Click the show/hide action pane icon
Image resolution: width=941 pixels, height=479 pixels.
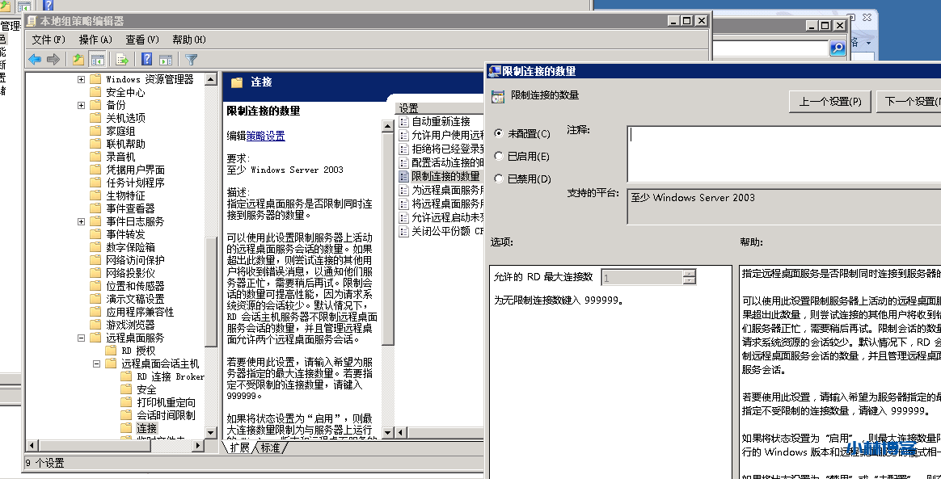(166, 59)
